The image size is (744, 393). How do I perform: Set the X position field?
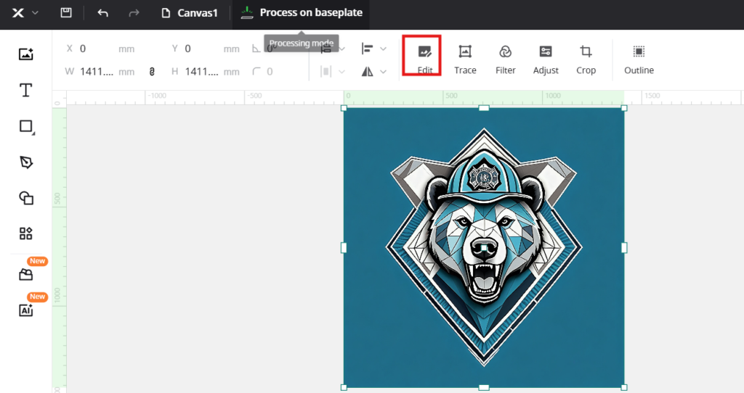click(102, 49)
